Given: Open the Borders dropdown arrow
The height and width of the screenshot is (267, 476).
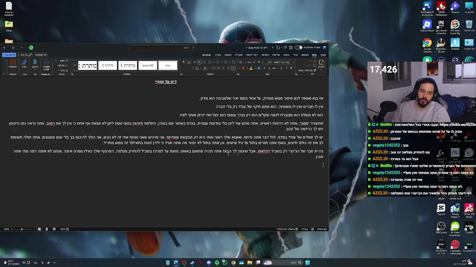Looking at the screenshot, I should pos(193,68).
